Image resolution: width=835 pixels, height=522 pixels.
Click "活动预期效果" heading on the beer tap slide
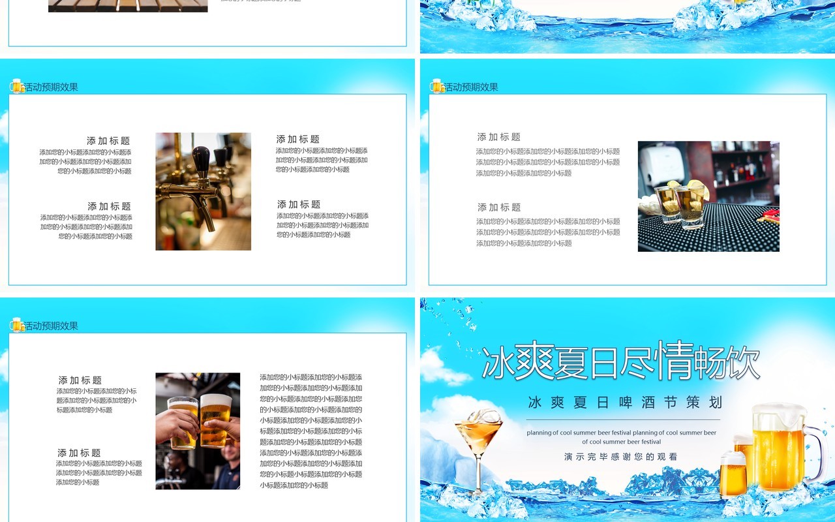[x=51, y=87]
